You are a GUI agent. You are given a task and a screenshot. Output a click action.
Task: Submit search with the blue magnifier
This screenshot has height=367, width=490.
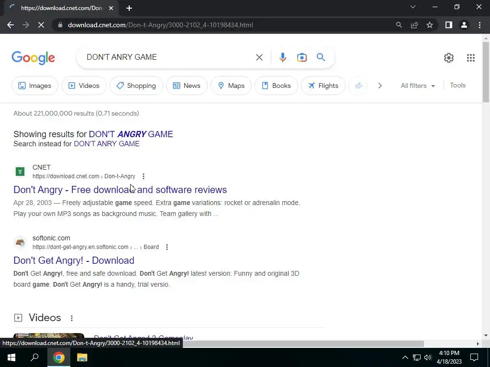[321, 57]
